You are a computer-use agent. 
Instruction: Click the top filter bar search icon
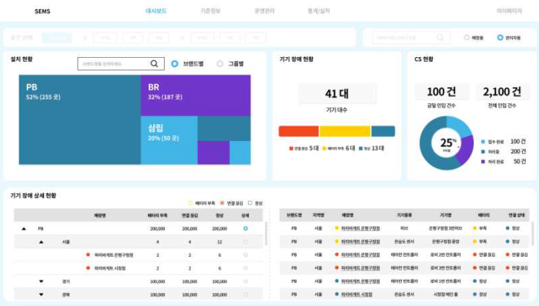tap(440, 38)
